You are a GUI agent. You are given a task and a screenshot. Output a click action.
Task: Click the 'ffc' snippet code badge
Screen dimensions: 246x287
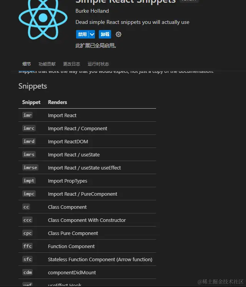pyautogui.click(x=27, y=246)
